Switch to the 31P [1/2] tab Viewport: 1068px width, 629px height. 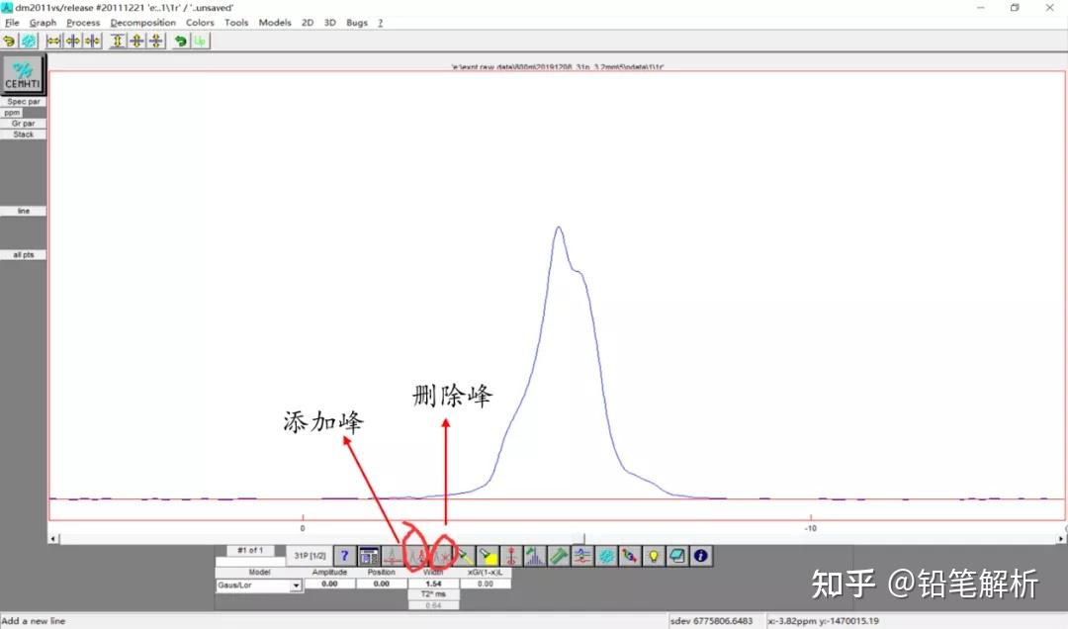point(311,556)
